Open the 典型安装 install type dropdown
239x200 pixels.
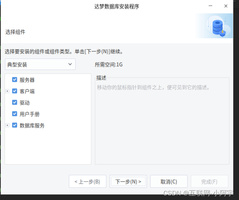[40, 64]
